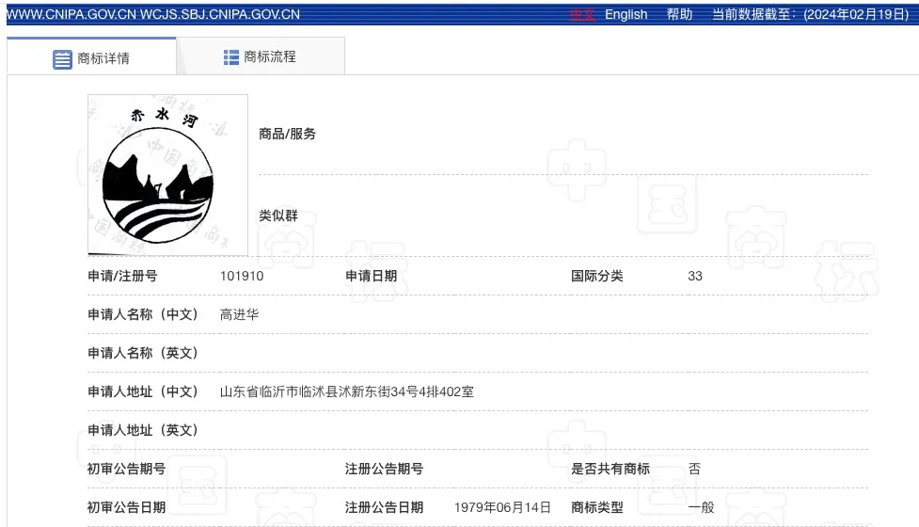Click the 申请人名称（中文） label
The width and height of the screenshot is (919, 527).
[144, 315]
